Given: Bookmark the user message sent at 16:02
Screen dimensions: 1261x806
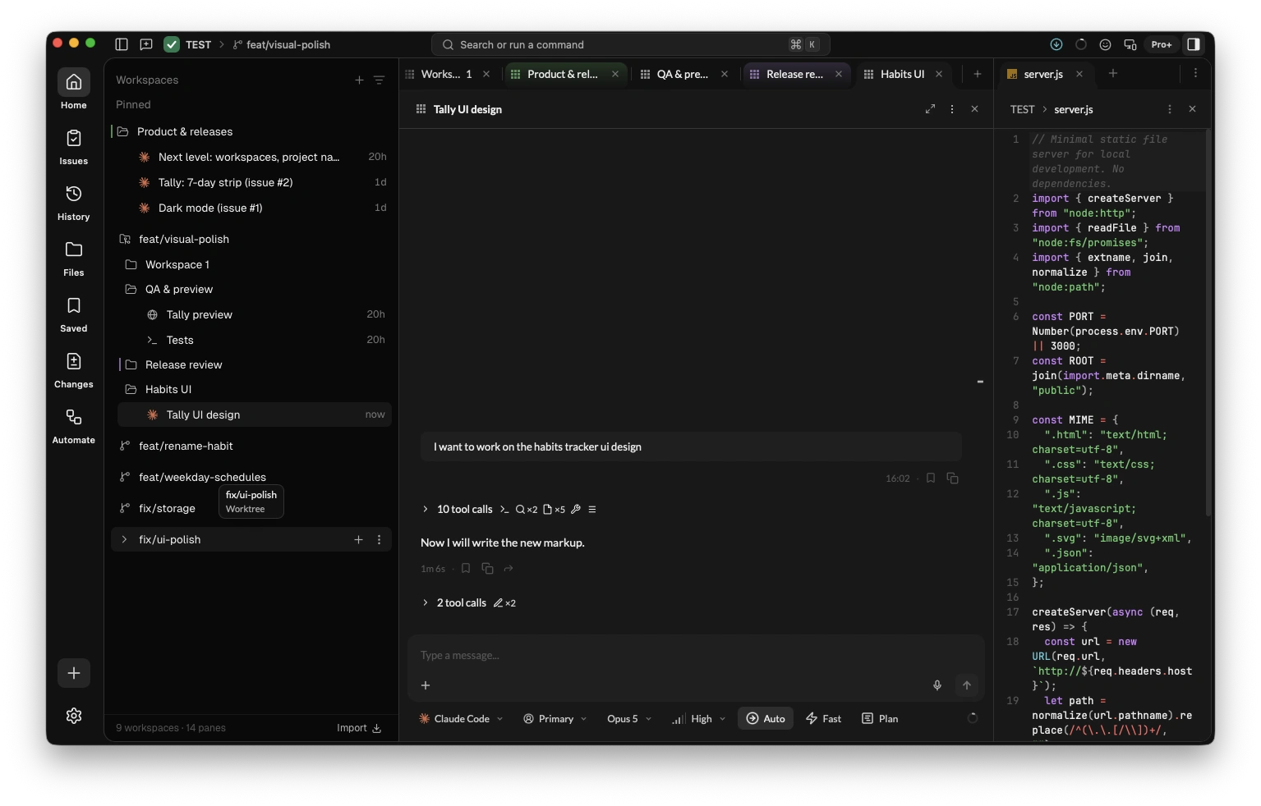Looking at the screenshot, I should pos(931,478).
